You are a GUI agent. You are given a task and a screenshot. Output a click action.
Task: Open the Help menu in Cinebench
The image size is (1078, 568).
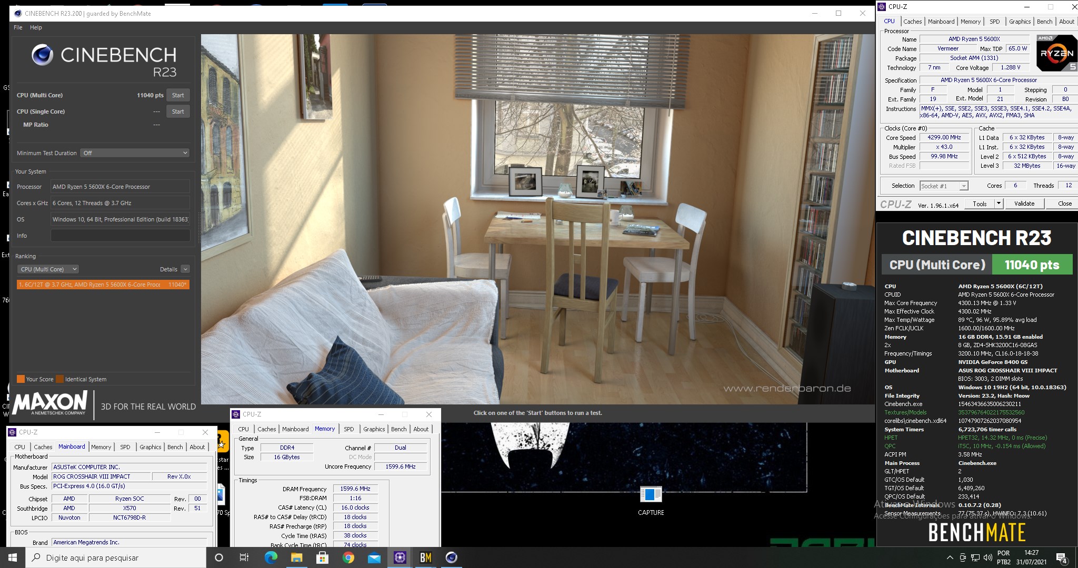(x=36, y=27)
